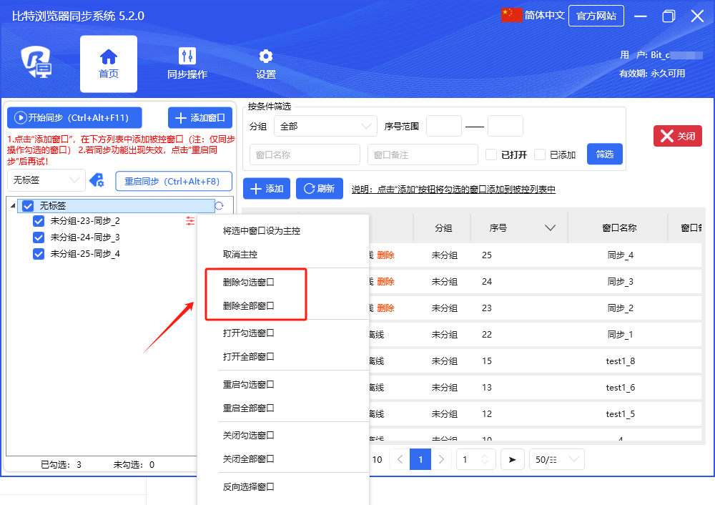Click the refresh icon on 无标签 tree row
This screenshot has width=715, height=505.
(219, 206)
